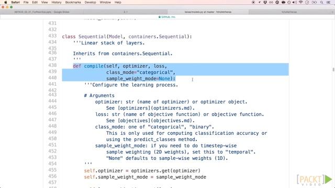Click ""None" defaults to sample-wise weights" line
This screenshot has height=188, width=335.
[167, 158]
